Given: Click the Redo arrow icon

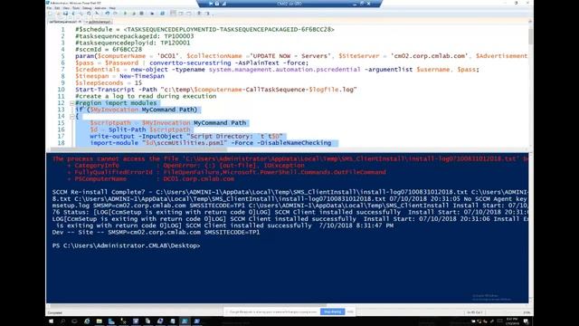Looking at the screenshot, I should coord(115,14).
